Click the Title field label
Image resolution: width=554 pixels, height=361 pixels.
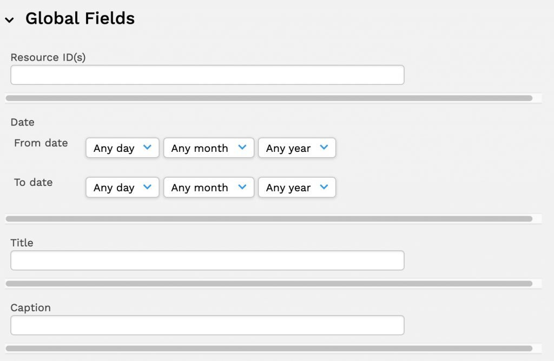pos(22,243)
